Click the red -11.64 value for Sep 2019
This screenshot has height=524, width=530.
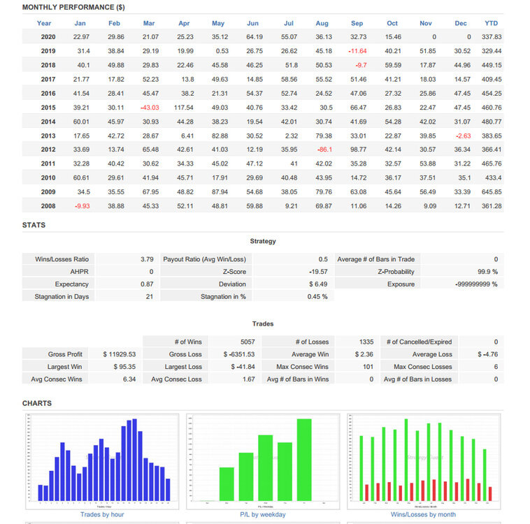[x=357, y=51]
